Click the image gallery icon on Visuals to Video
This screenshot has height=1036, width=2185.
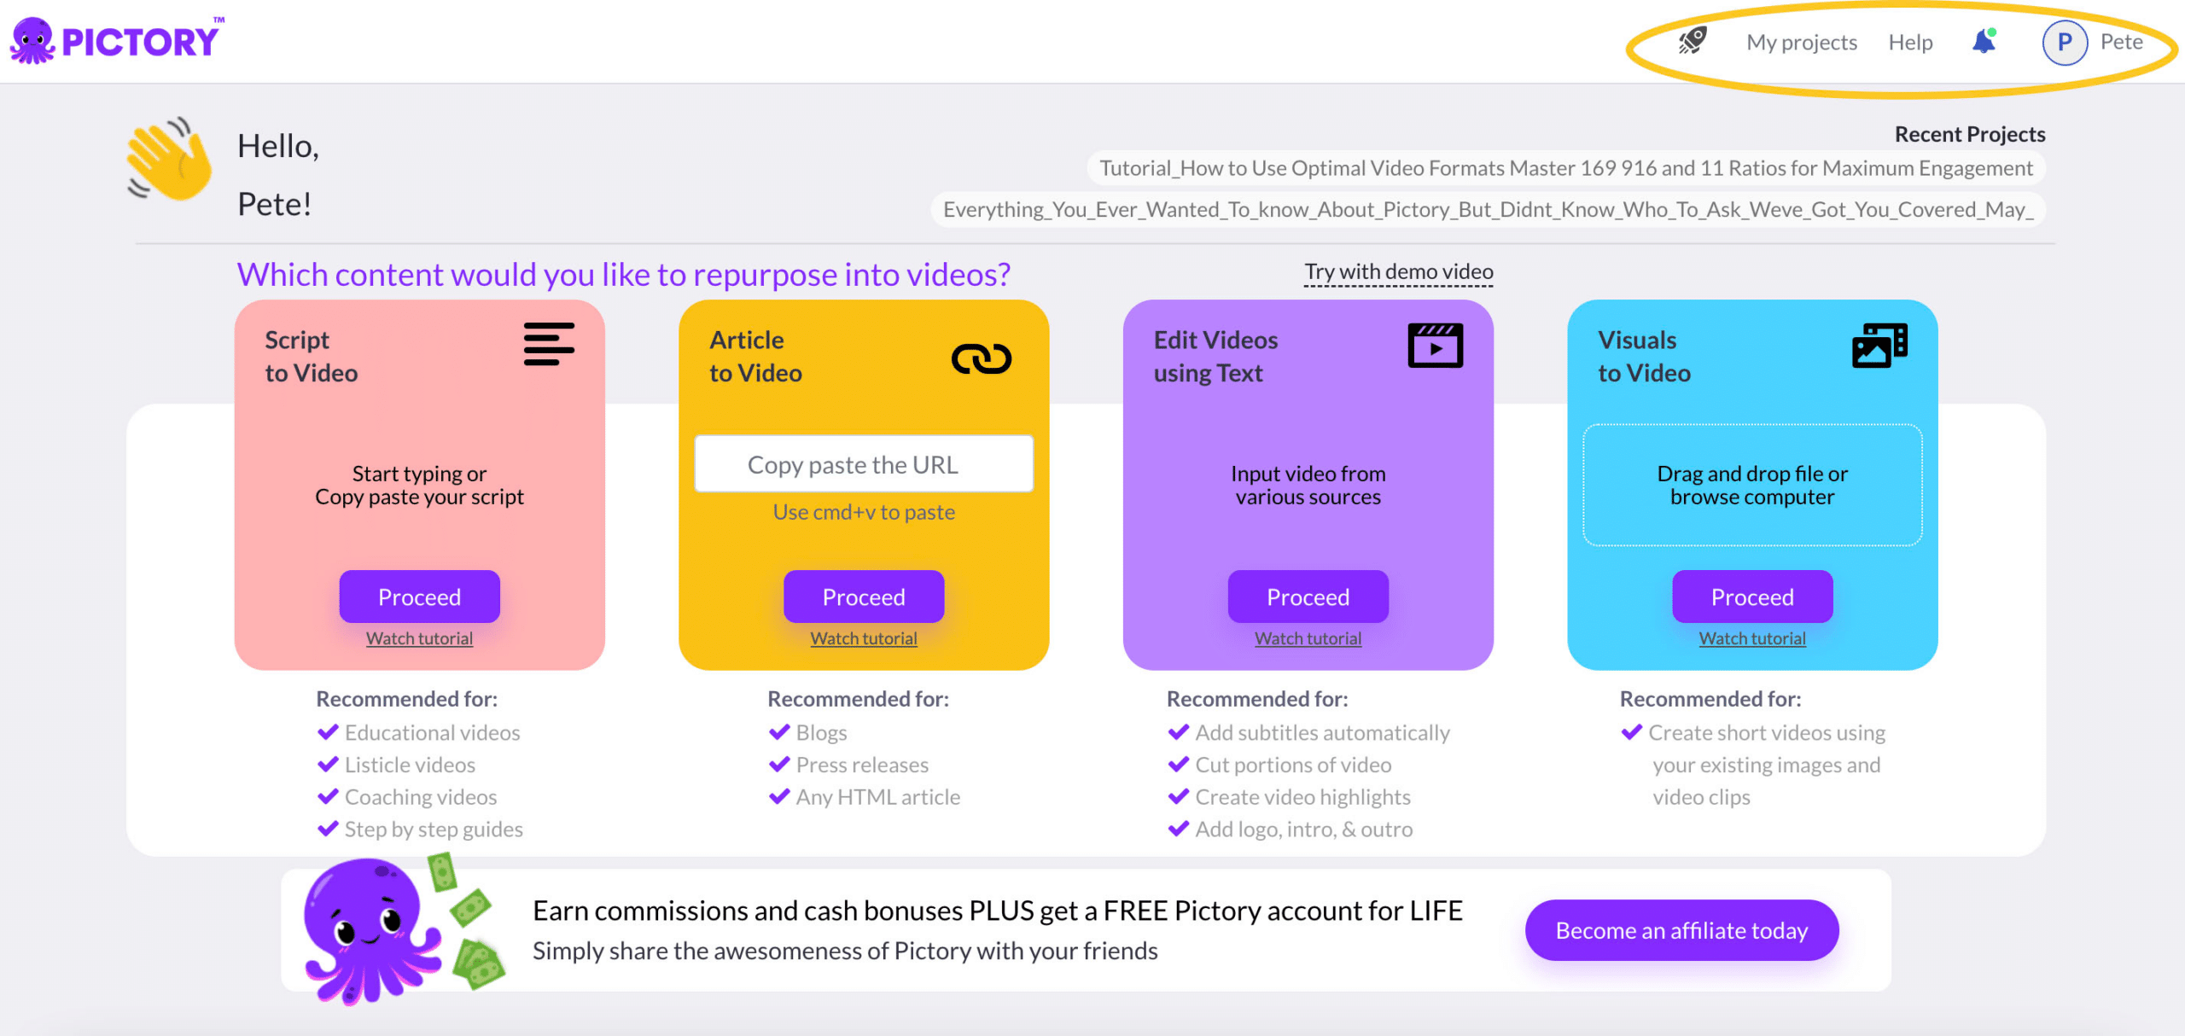click(x=1879, y=346)
